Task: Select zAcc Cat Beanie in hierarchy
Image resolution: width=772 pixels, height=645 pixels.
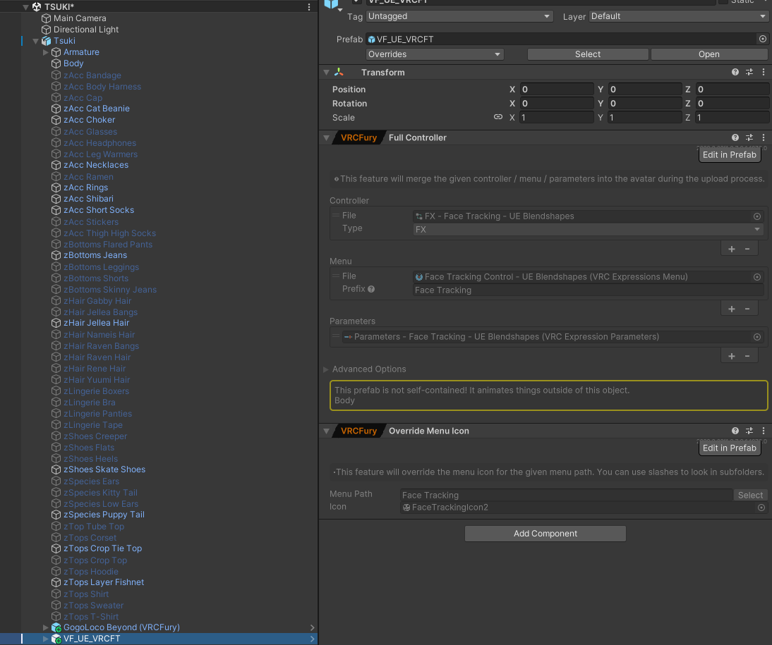Action: click(x=97, y=109)
